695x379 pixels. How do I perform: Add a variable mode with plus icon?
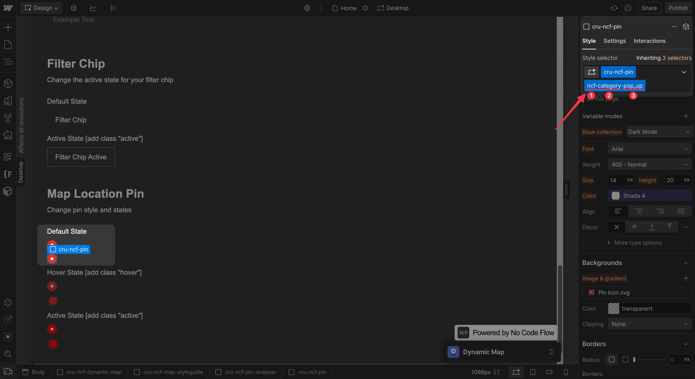tap(686, 116)
